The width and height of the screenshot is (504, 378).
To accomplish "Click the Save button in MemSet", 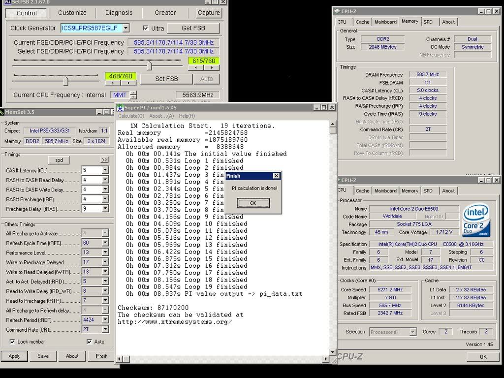I will coord(43,356).
